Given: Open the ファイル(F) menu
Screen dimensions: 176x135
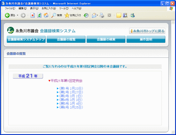Looking at the screenshot, I should pyautogui.click(x=10, y=8).
